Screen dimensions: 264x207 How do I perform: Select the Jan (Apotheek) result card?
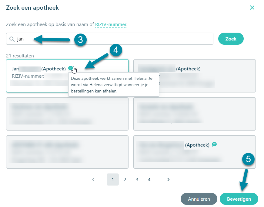tap(67, 76)
